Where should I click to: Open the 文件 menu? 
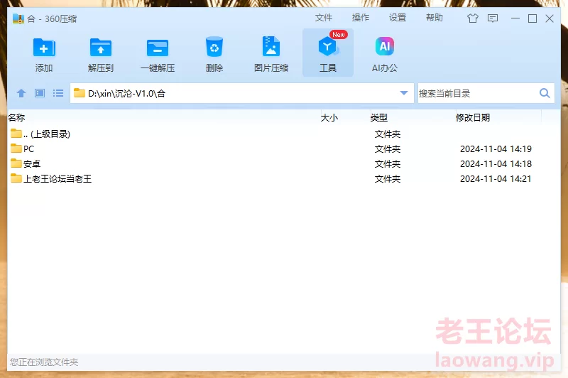coord(324,18)
